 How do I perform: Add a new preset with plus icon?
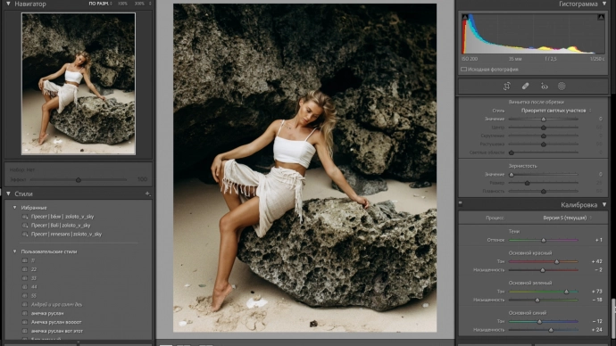tap(147, 194)
